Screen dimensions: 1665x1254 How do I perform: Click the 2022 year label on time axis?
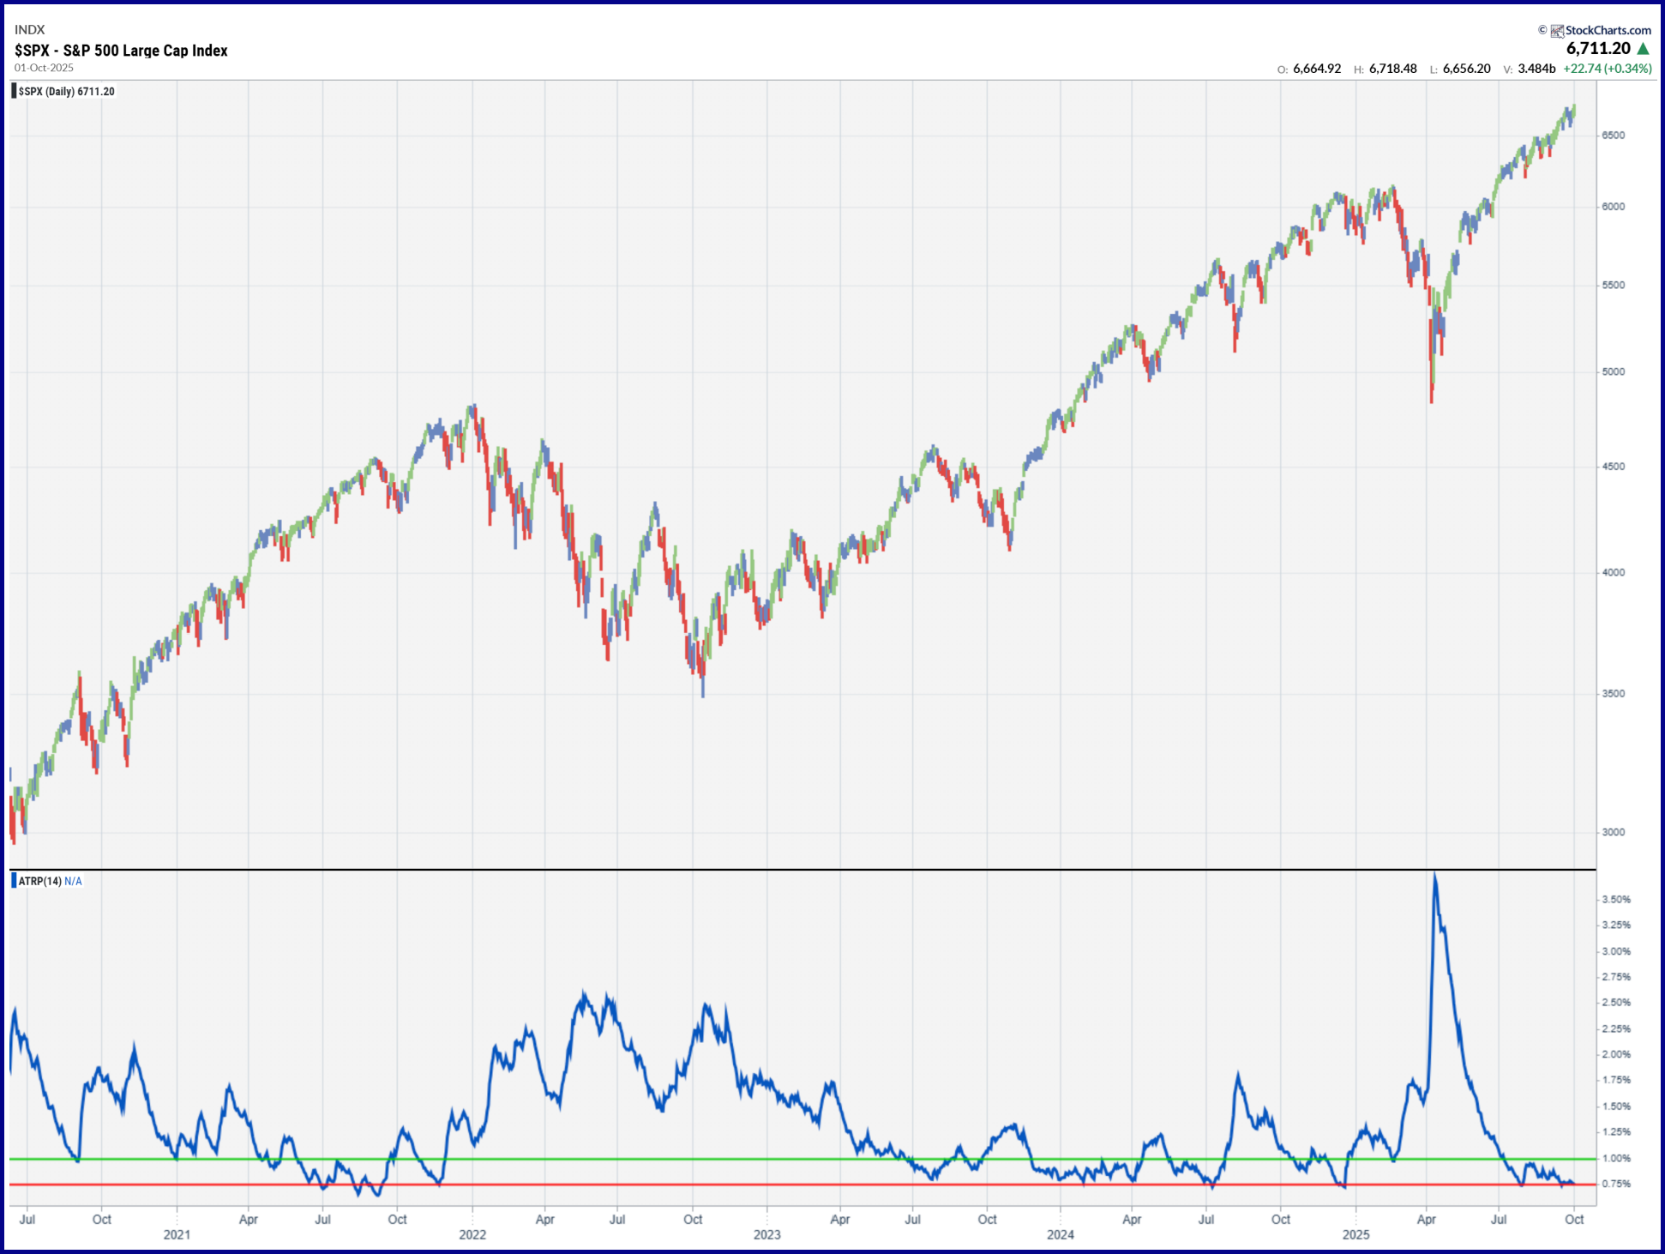point(472,1235)
